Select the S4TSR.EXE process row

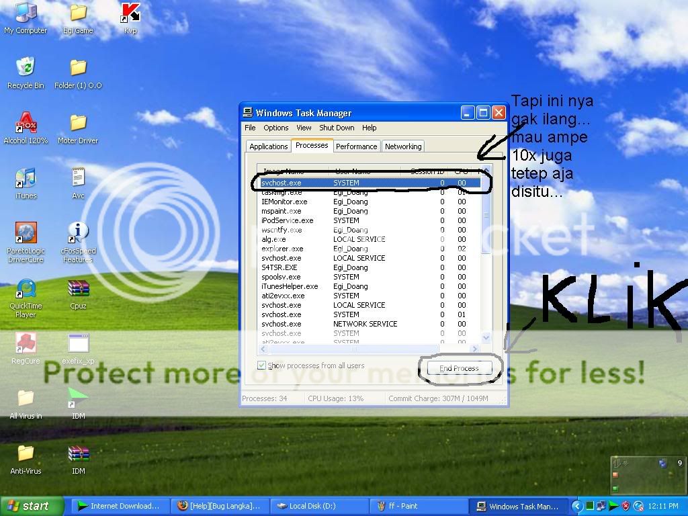coord(369,267)
